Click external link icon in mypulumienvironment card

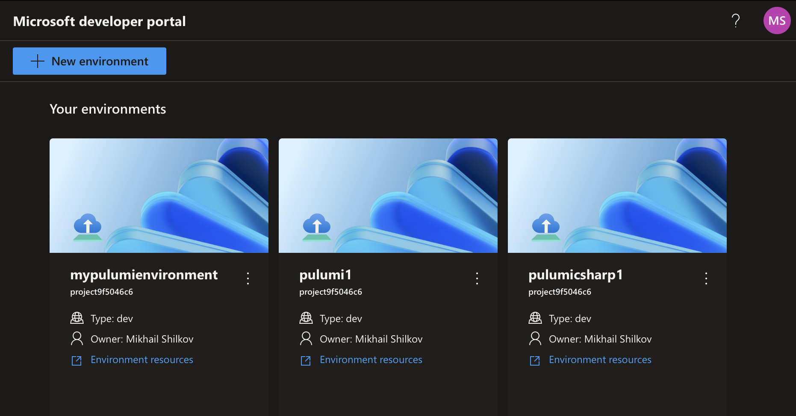(77, 360)
